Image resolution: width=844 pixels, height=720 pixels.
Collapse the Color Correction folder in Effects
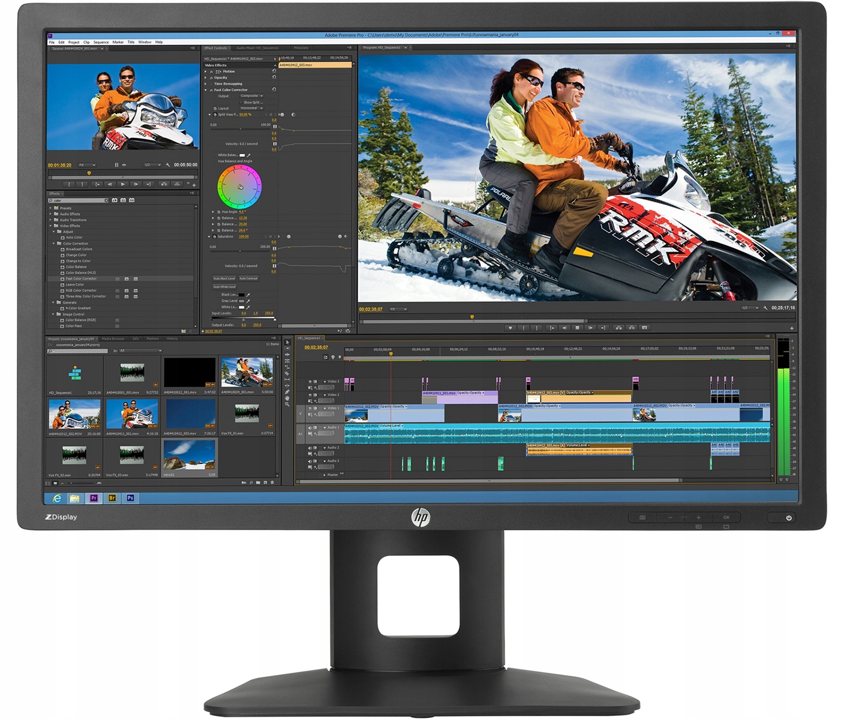point(53,244)
